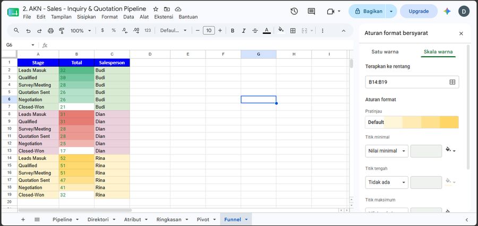Open the minimum point fill color picker
Image resolution: width=478 pixels, height=226 pixels.
pos(450,150)
